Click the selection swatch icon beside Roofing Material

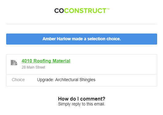pyautogui.click(x=14, y=62)
